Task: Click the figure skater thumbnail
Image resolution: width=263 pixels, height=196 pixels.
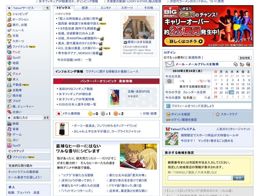Action: (x=115, y=97)
